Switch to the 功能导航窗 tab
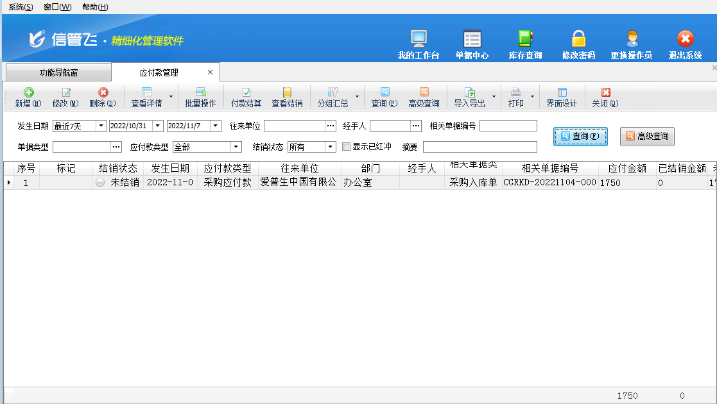This screenshot has height=404, width=717. pos(58,72)
